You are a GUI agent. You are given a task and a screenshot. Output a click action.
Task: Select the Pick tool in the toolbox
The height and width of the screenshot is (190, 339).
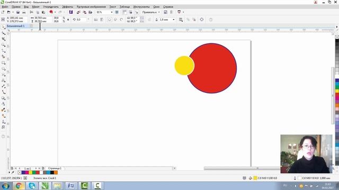coord(3,27)
